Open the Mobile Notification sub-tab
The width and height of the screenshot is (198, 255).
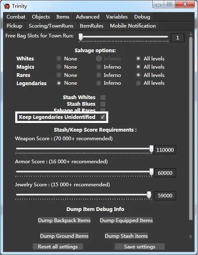point(133,25)
